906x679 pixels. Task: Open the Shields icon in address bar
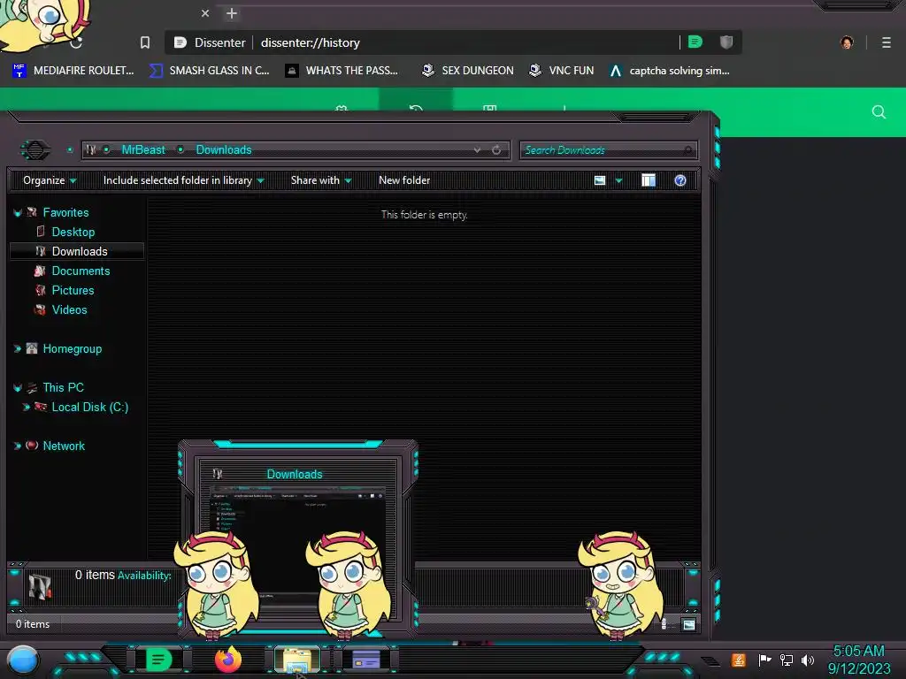click(x=726, y=42)
